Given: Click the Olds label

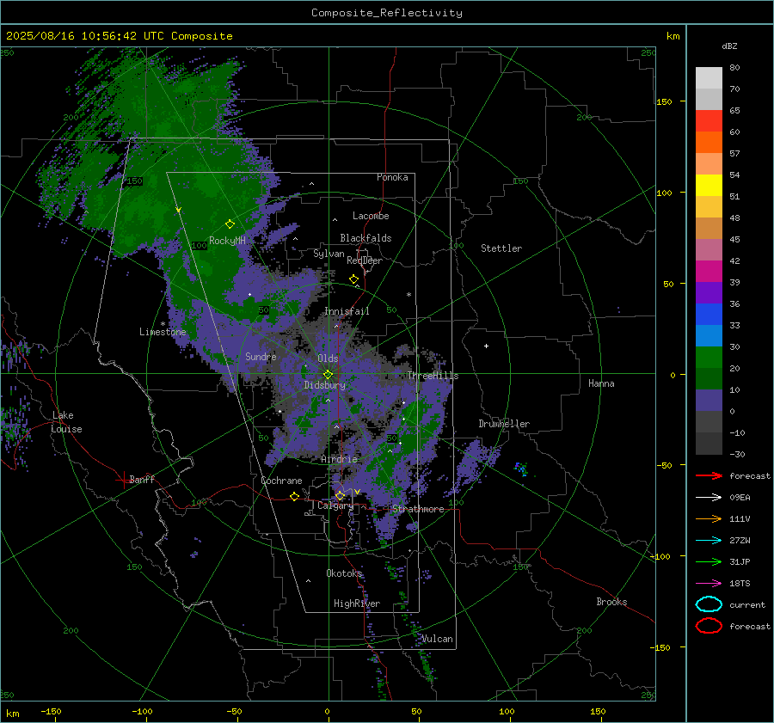Looking at the screenshot, I should [328, 358].
